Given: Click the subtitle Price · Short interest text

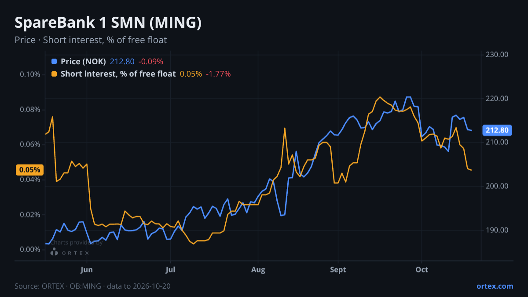Looking at the screenshot, I should pyautogui.click(x=91, y=40).
